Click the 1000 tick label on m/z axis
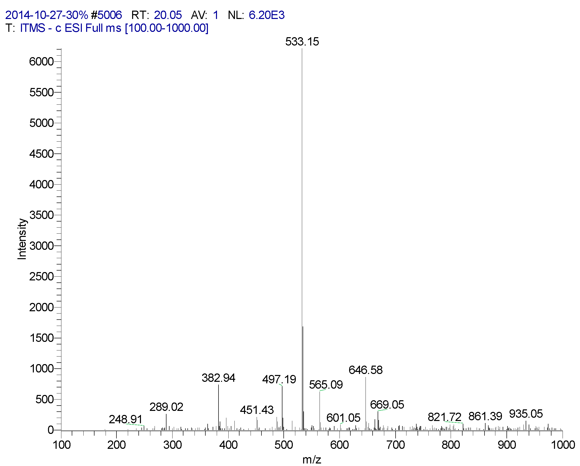 click(x=563, y=445)
